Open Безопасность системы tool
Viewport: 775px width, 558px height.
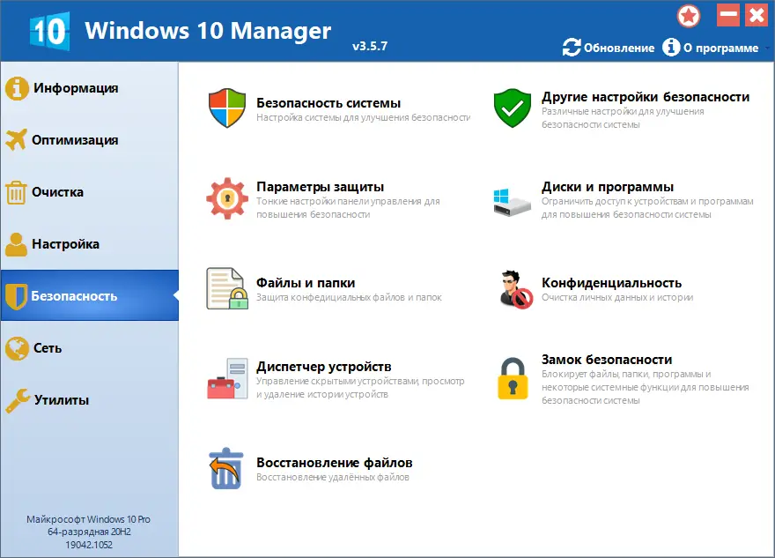point(328,103)
